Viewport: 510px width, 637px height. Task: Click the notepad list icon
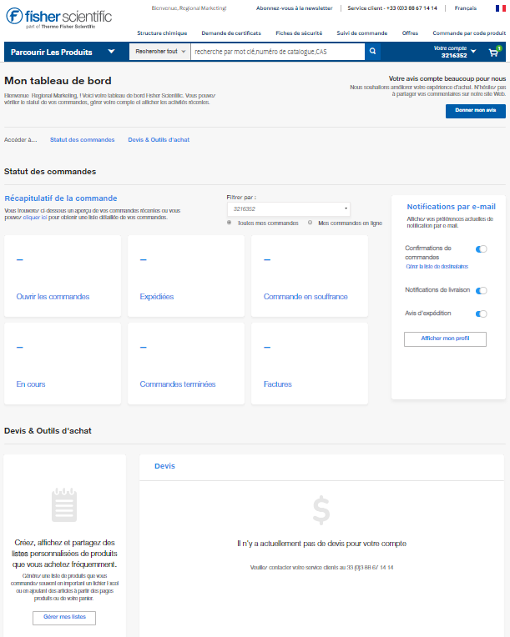point(64,505)
